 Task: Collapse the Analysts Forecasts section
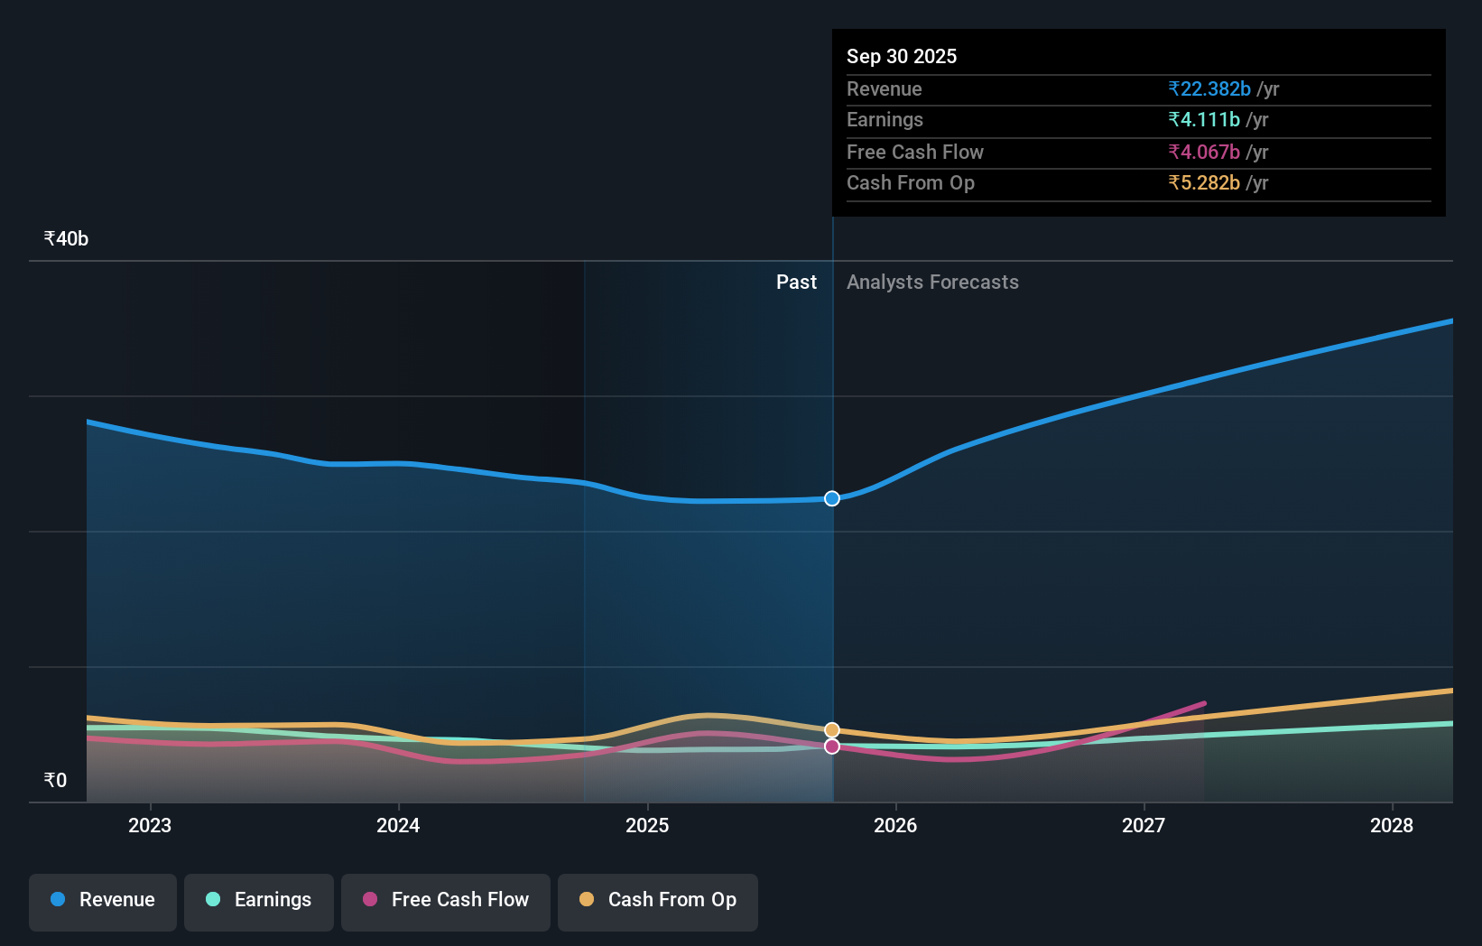[x=932, y=282]
